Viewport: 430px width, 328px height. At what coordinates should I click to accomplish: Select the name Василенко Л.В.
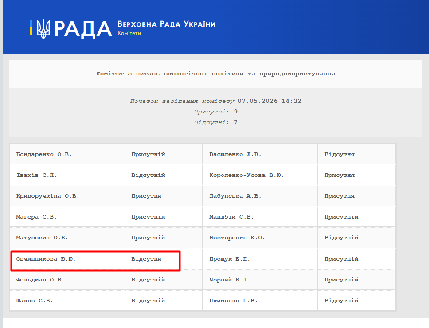point(235,154)
